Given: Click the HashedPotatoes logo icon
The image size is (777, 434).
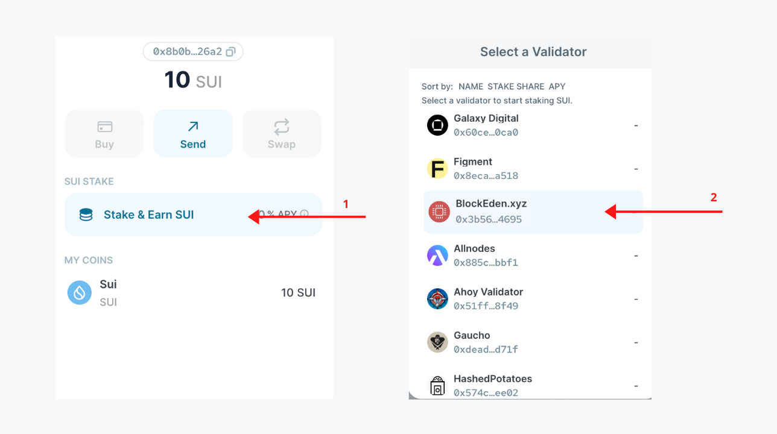Looking at the screenshot, I should (x=437, y=386).
